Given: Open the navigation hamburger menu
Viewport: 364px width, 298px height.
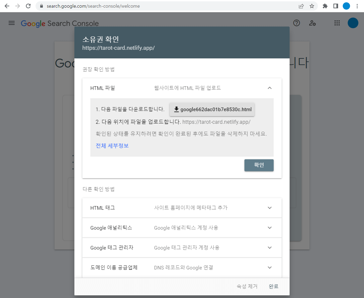Looking at the screenshot, I should coord(11,23).
